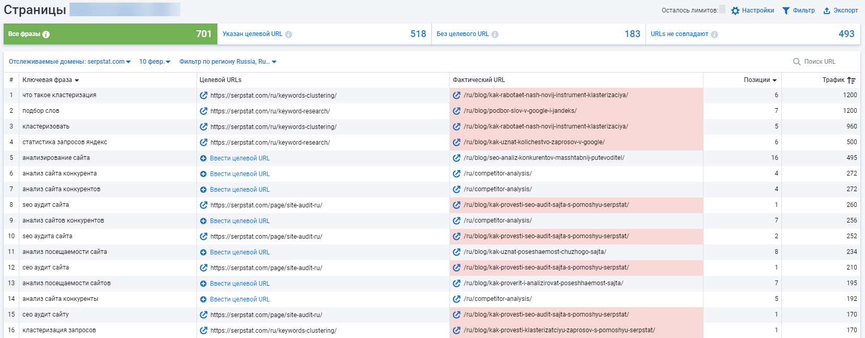
Task: Click info icon next to Все фразы
Action: (46, 34)
